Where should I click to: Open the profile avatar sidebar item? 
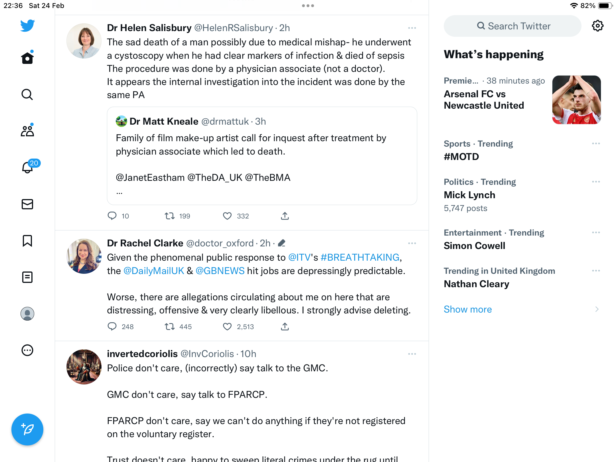point(27,314)
